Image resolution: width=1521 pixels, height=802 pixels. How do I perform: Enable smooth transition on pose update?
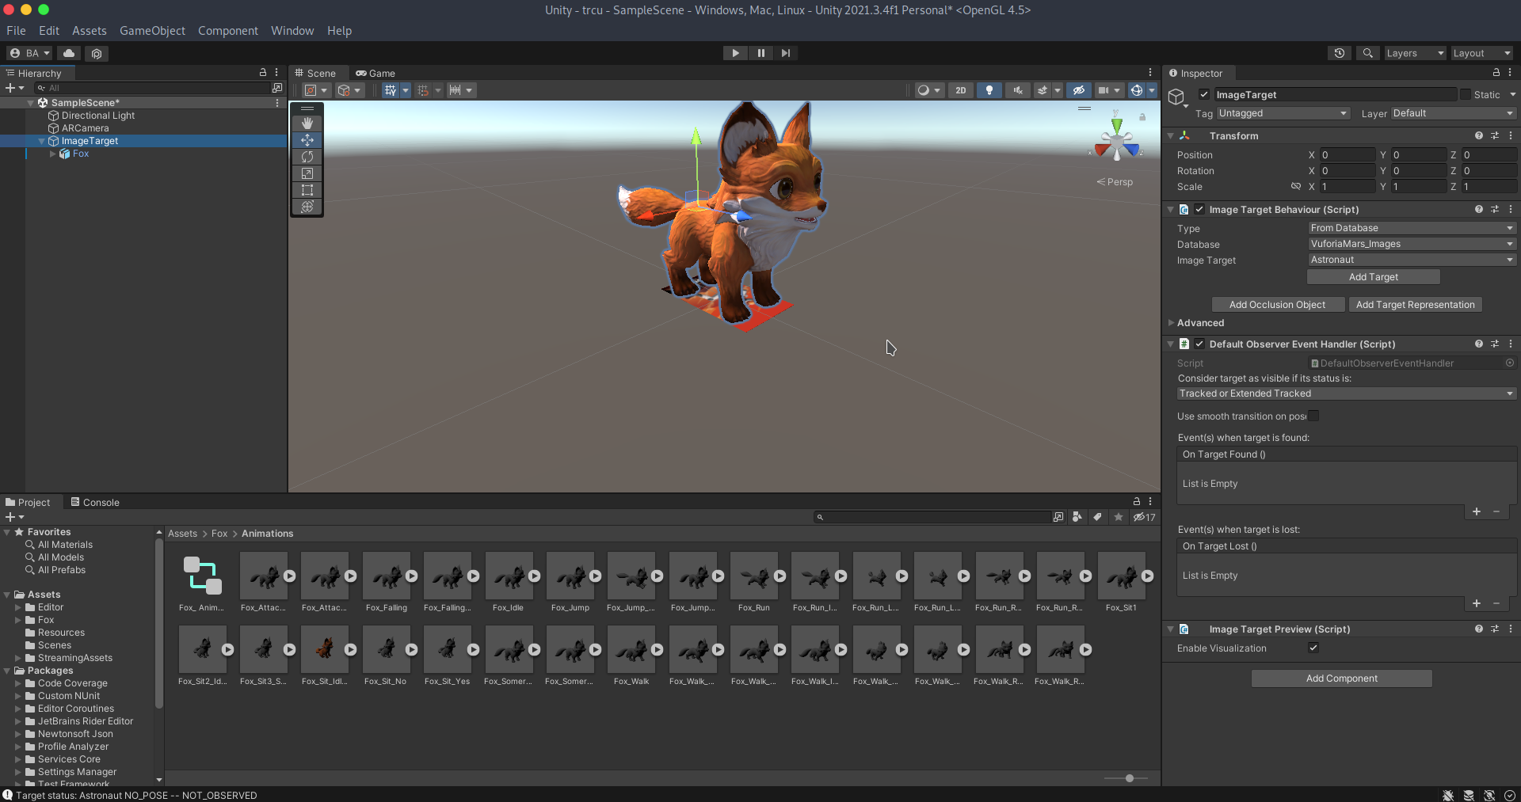coord(1314,416)
